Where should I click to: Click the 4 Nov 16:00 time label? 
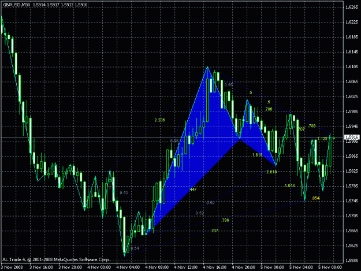215,267
